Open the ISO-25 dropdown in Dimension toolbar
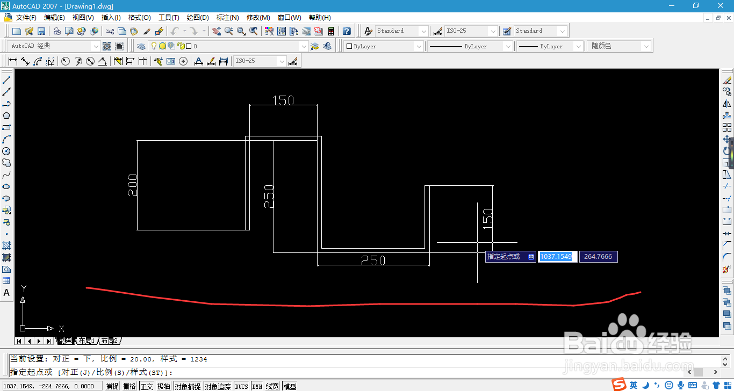Image resolution: width=734 pixels, height=391 pixels. coord(282,61)
